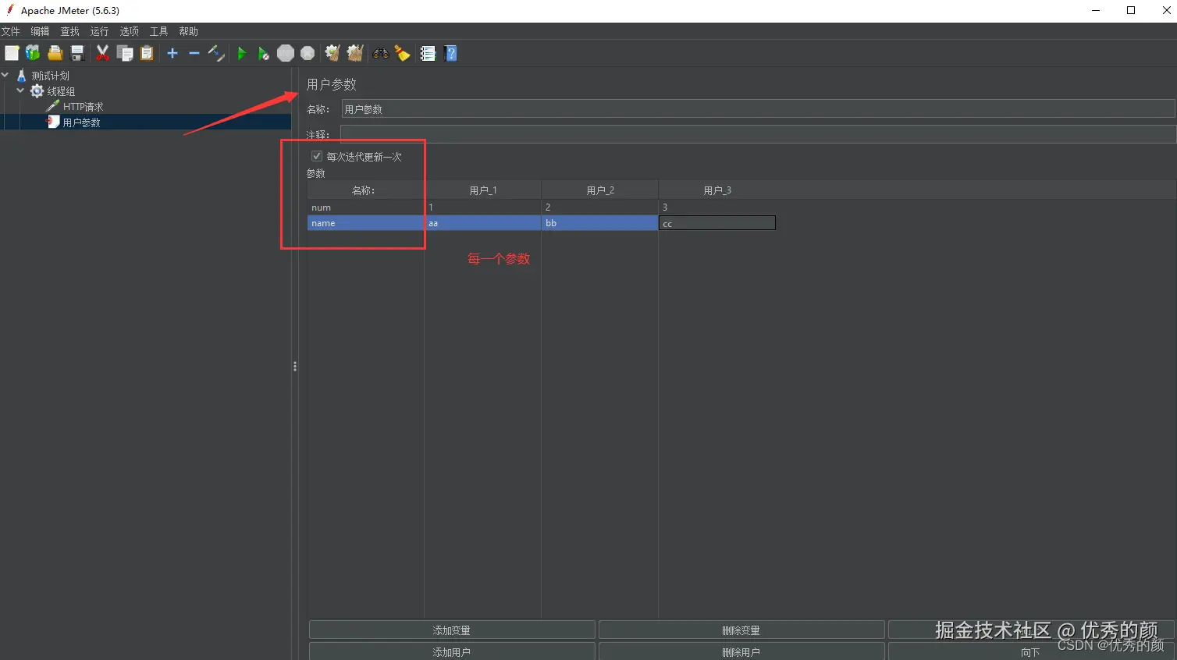Click the 用户_2 column header
This screenshot has height=660, width=1177.
pos(600,190)
